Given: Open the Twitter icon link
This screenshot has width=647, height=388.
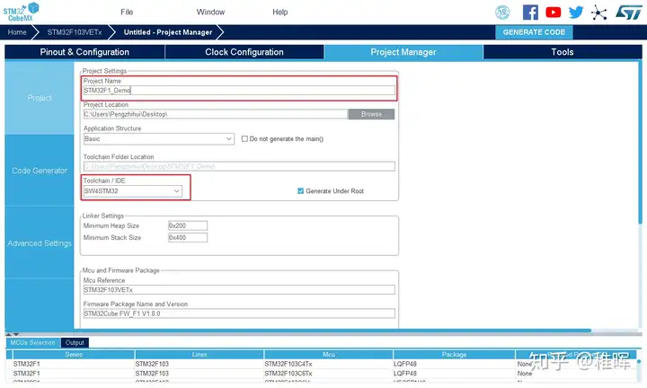Looking at the screenshot, I should [x=576, y=13].
